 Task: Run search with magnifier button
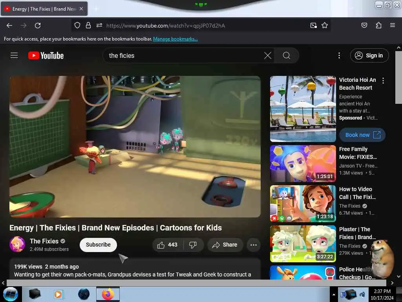point(286,55)
